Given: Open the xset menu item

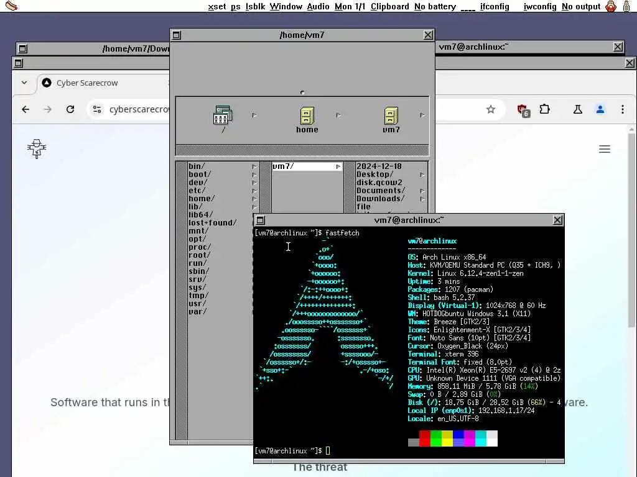Looking at the screenshot, I should point(217,6).
